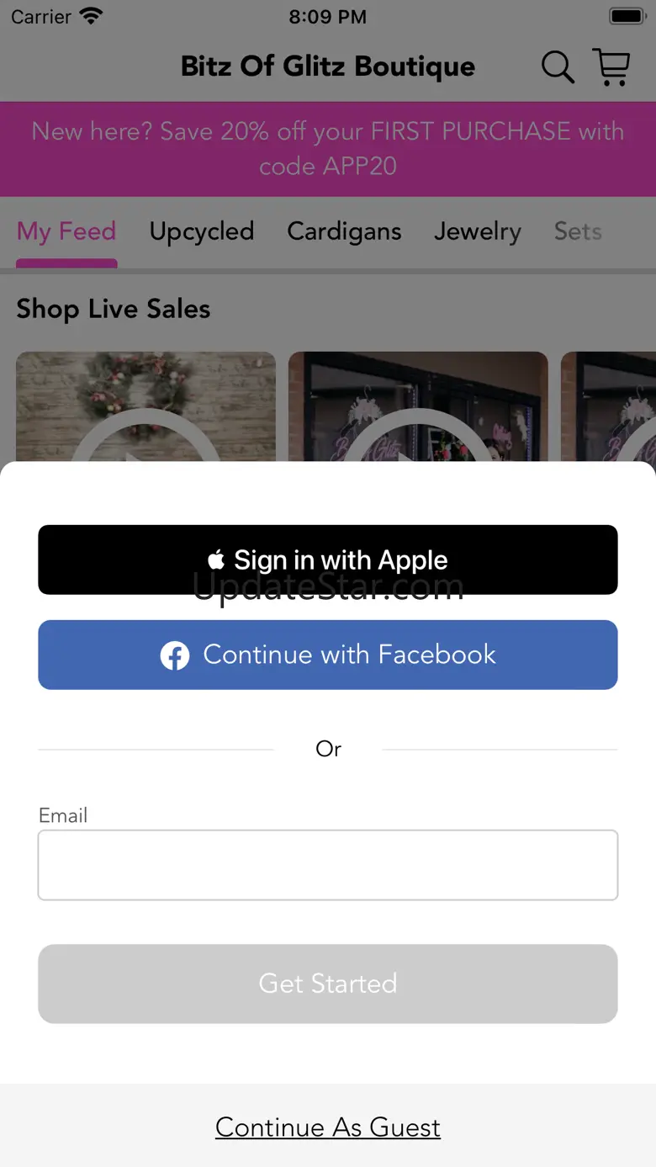Screen dimensions: 656x1167
Task: Open search with the magnifier icon
Action: pyautogui.click(x=558, y=67)
